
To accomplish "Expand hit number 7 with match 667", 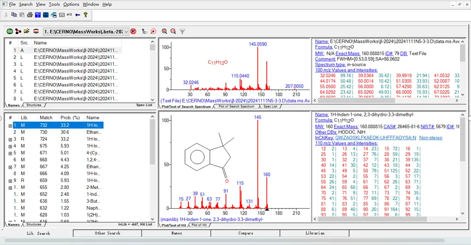I will [x=10, y=166].
